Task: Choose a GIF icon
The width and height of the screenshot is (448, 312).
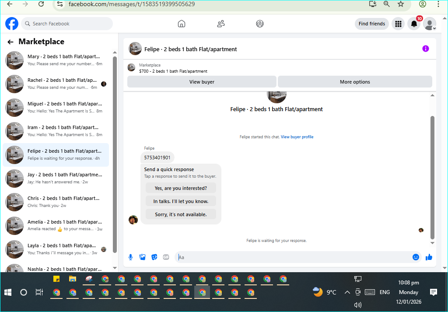Action: (x=166, y=257)
